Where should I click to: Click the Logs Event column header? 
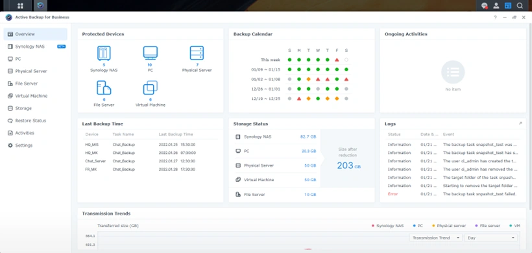[448, 135]
